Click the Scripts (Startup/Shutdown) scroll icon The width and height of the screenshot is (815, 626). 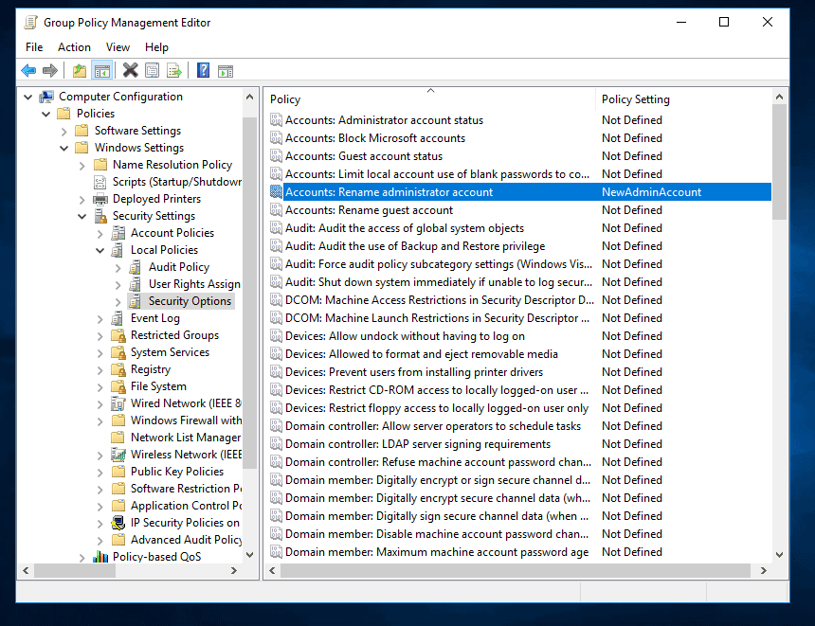tap(100, 182)
